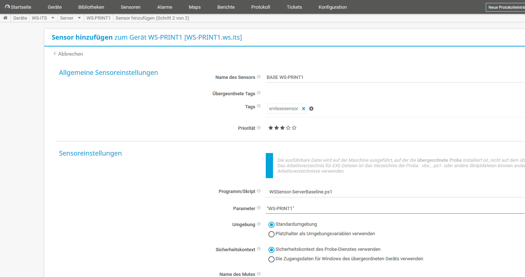Click the info icon beside Sicherheitskontext
525x277 pixels.
point(259,249)
